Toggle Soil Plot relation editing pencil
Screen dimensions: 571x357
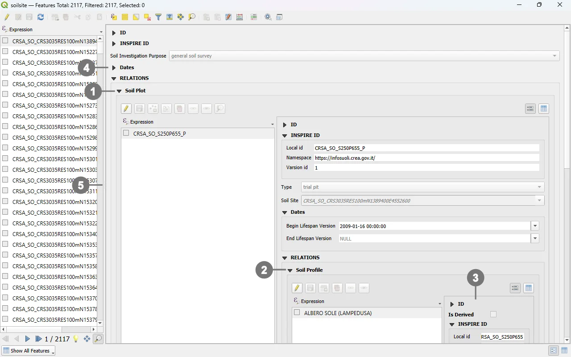(126, 108)
